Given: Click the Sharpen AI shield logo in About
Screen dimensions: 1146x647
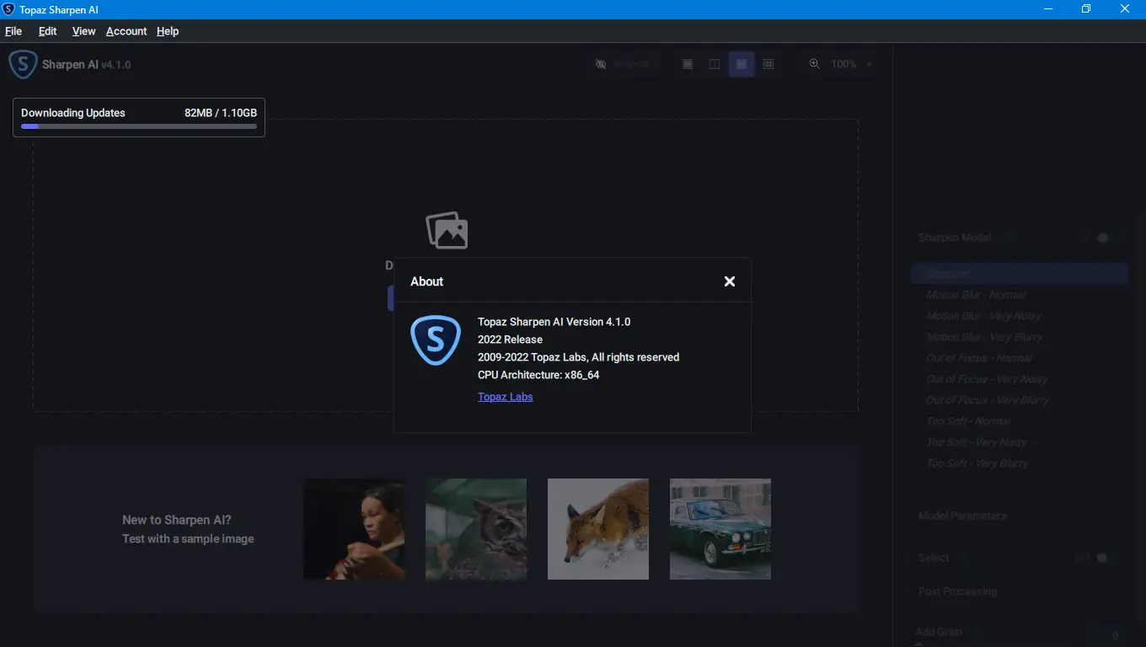Looking at the screenshot, I should pyautogui.click(x=436, y=340).
